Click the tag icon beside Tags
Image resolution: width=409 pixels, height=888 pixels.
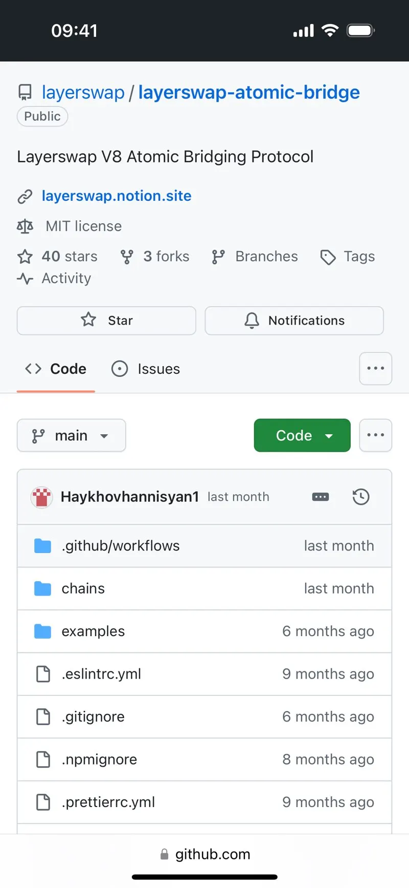pos(328,257)
